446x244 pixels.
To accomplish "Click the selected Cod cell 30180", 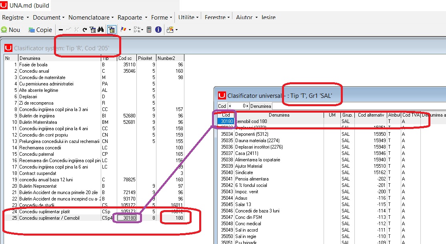I will [x=226, y=121].
